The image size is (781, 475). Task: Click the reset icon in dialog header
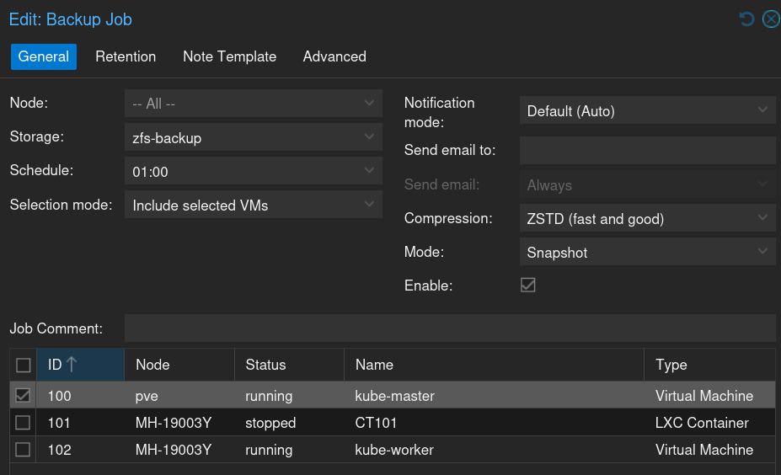click(746, 19)
